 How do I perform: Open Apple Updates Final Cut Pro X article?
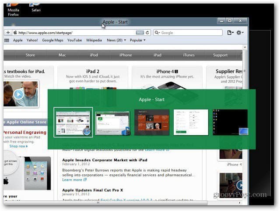point(92,190)
